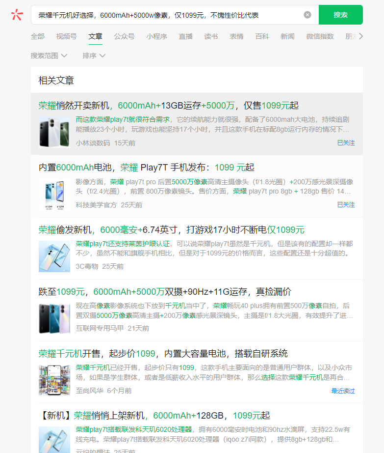The height and width of the screenshot is (453, 384).
Task: Open article 跌至1099元 6000mAh+5000万双摄
Action: (165, 291)
